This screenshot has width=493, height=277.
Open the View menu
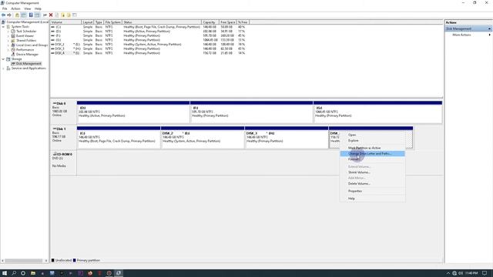28,8
